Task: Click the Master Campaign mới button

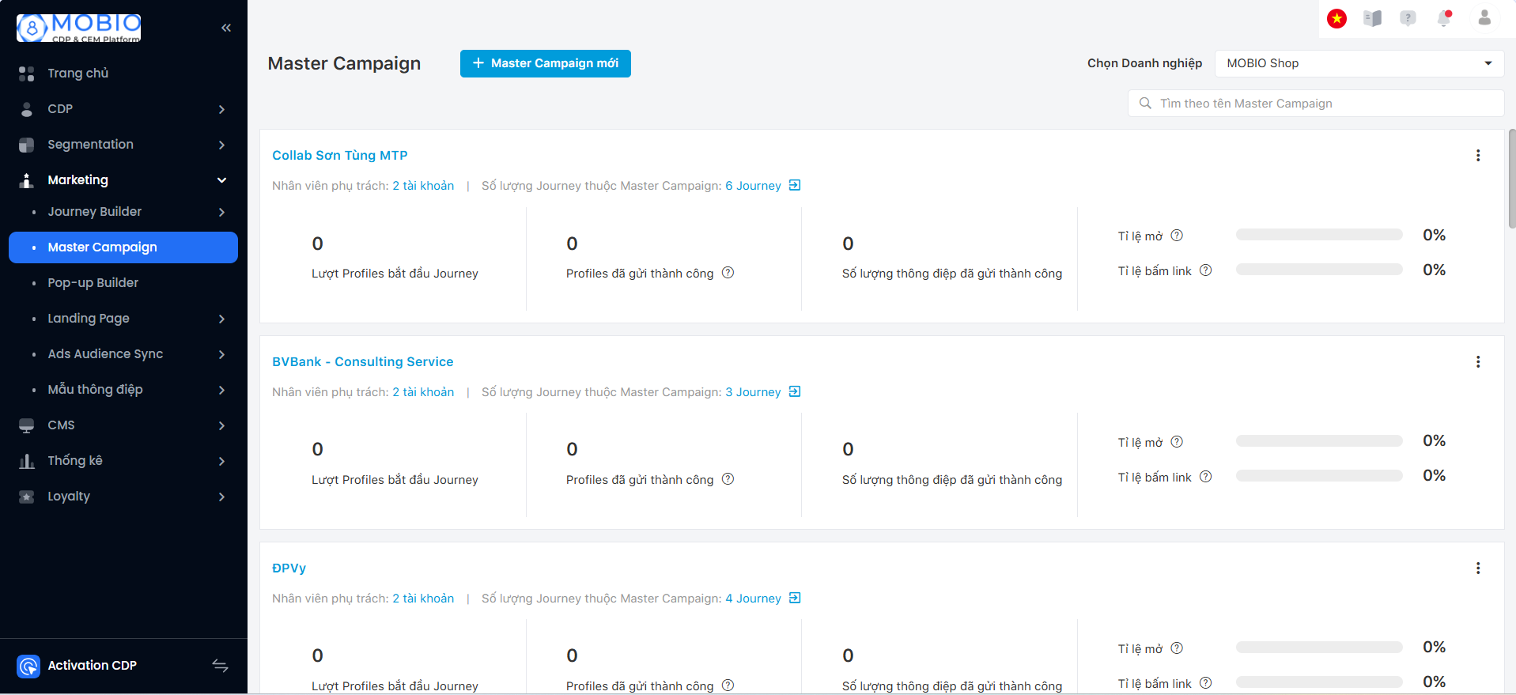Action: (x=545, y=63)
